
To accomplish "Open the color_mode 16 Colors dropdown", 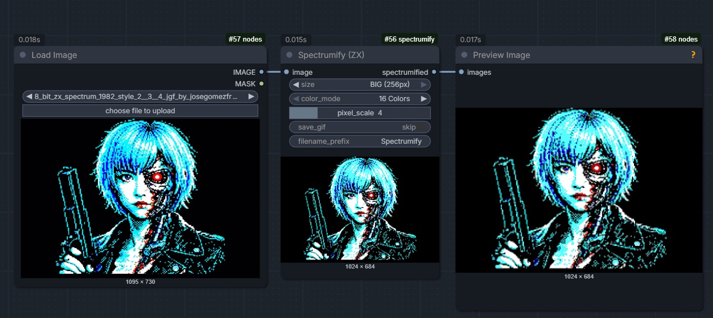I will pyautogui.click(x=360, y=98).
